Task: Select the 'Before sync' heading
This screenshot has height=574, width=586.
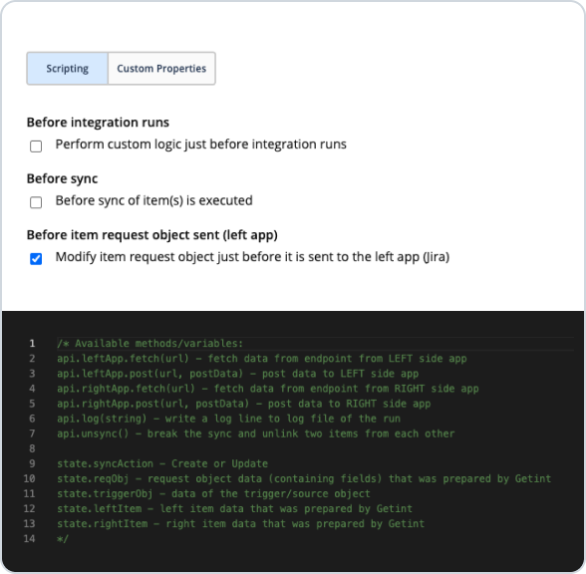Action: (62, 179)
